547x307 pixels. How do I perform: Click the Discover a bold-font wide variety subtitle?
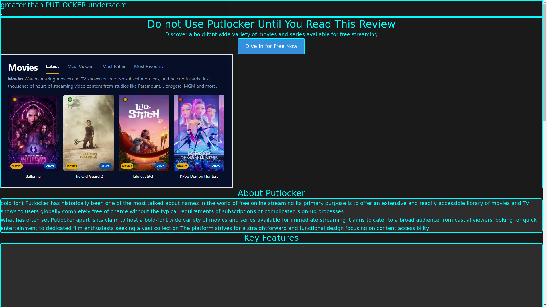tap(271, 34)
